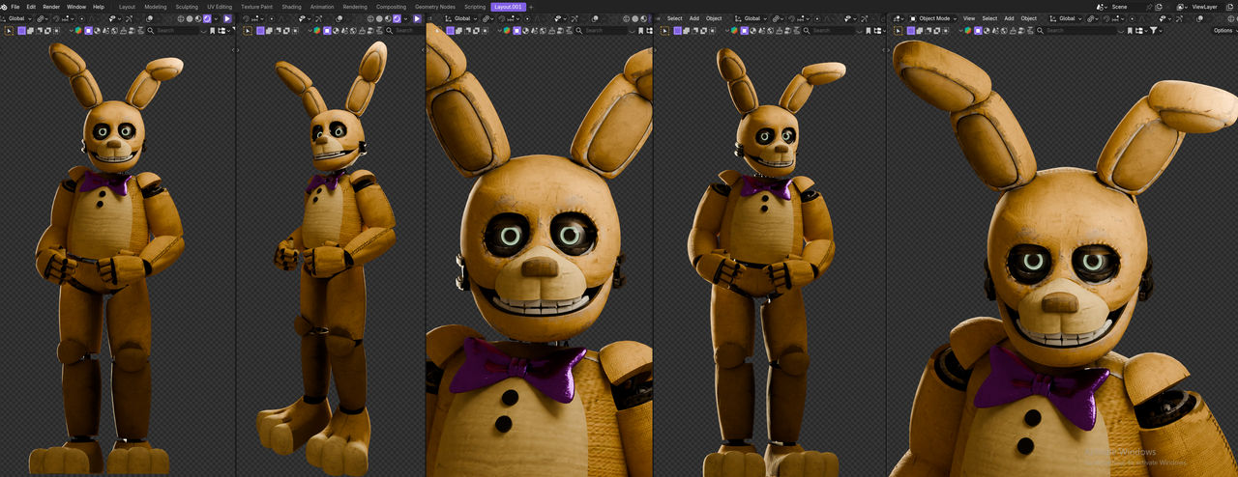Viewport: 1238px width, 477px height.
Task: Open Select menu in fourth viewport
Action: click(675, 18)
